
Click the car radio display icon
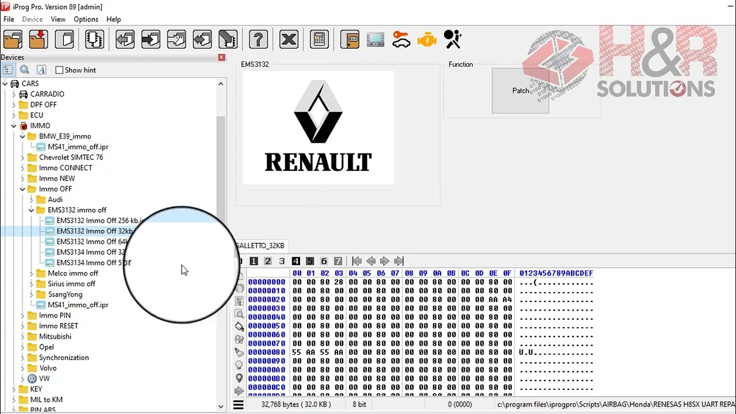(375, 40)
